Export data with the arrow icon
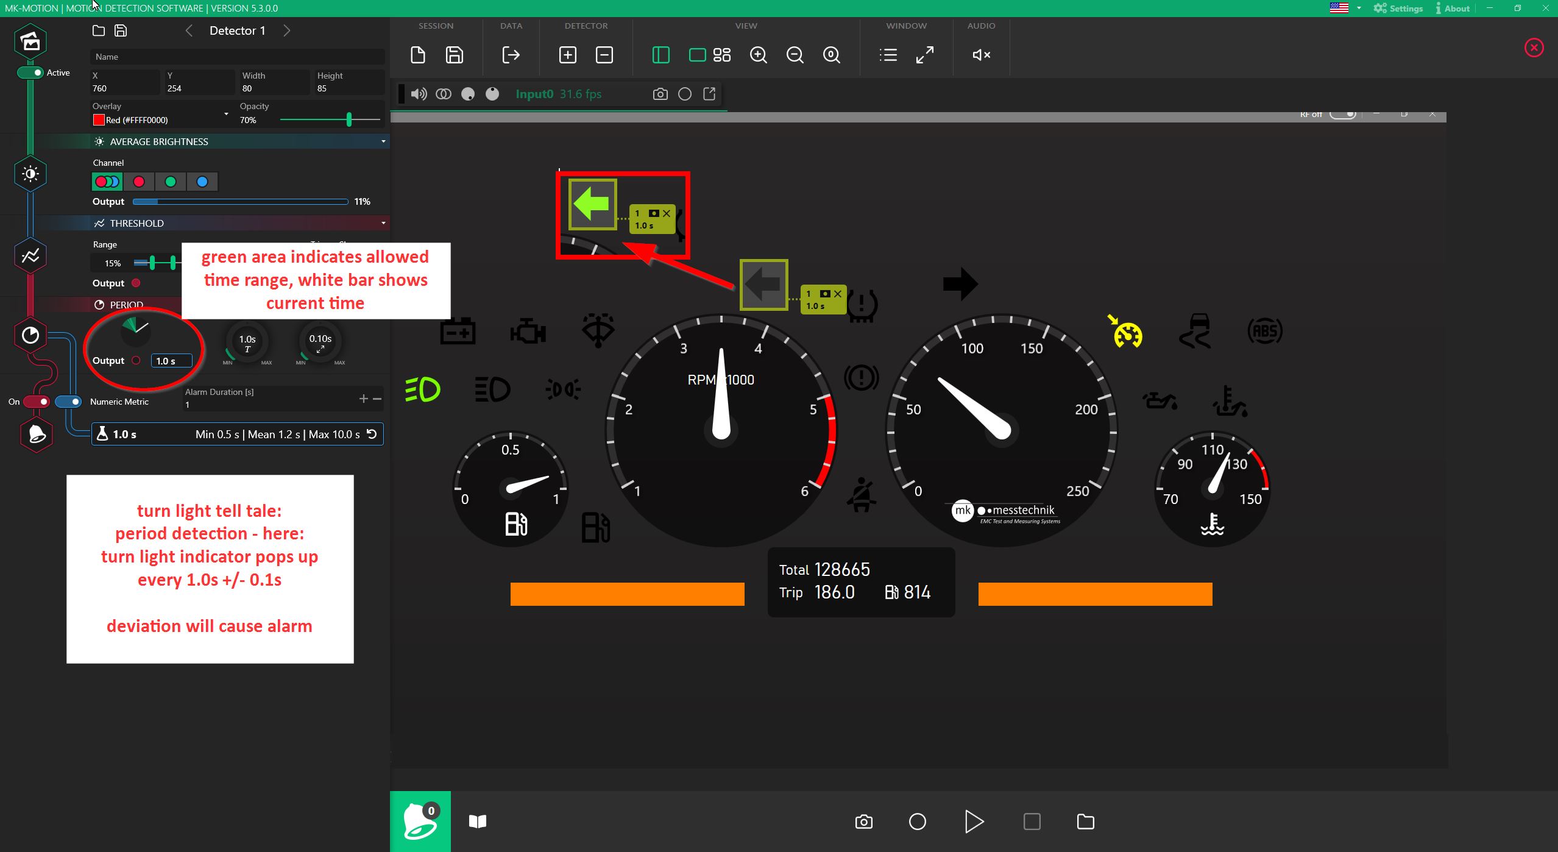 tap(511, 55)
